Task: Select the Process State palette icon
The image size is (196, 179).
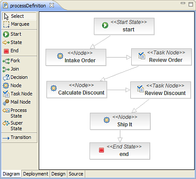Action: tap(6, 110)
